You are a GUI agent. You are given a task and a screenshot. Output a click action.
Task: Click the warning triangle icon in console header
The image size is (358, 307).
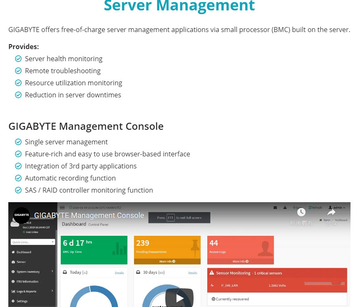click(x=285, y=208)
